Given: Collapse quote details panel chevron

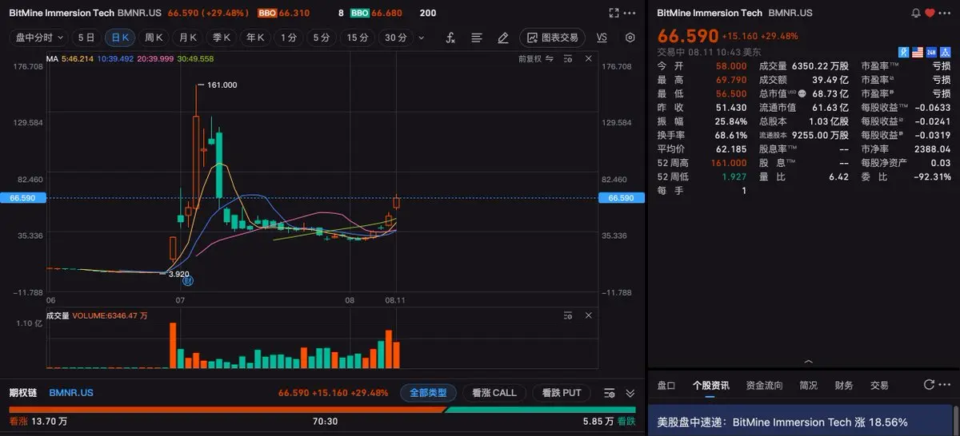Looking at the screenshot, I should [x=808, y=362].
